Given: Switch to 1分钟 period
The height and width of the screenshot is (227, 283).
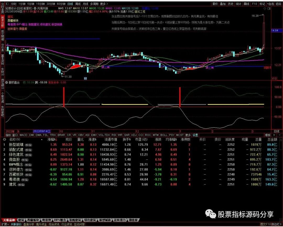Looking at the screenshot, I should [x=22, y=4].
